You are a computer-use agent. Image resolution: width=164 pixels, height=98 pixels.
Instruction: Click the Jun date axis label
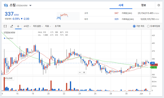tap(141, 94)
